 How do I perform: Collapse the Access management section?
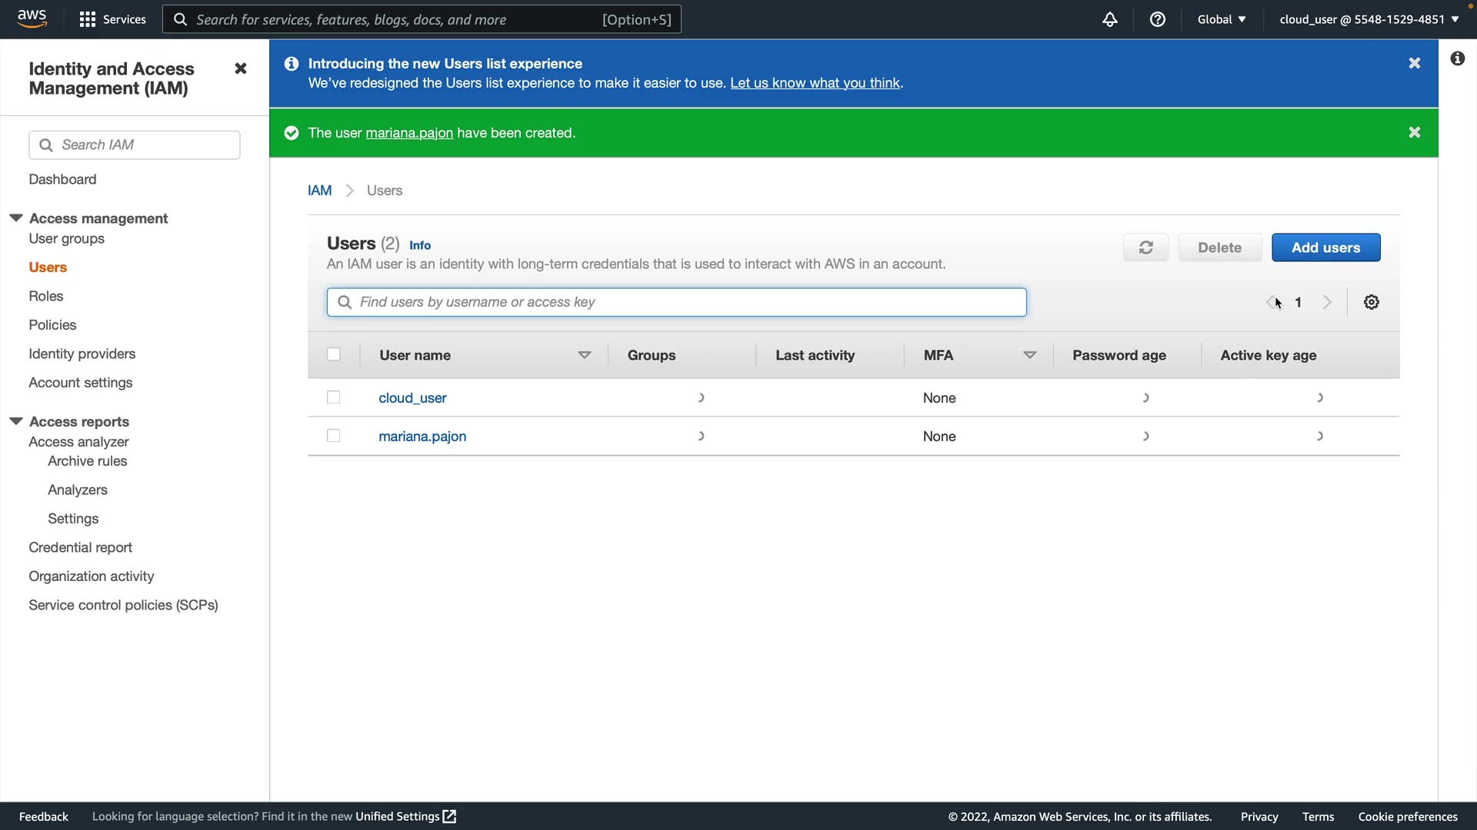(16, 218)
